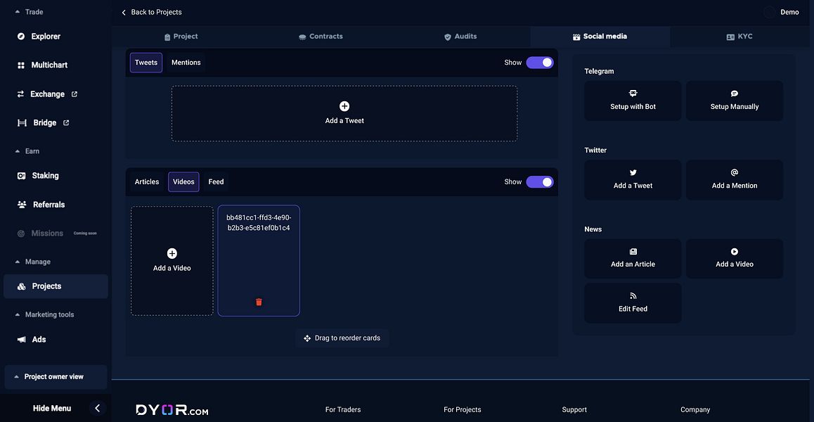Click Missions coming soon item
Viewport: 814px width, 422px height.
pyautogui.click(x=56, y=234)
